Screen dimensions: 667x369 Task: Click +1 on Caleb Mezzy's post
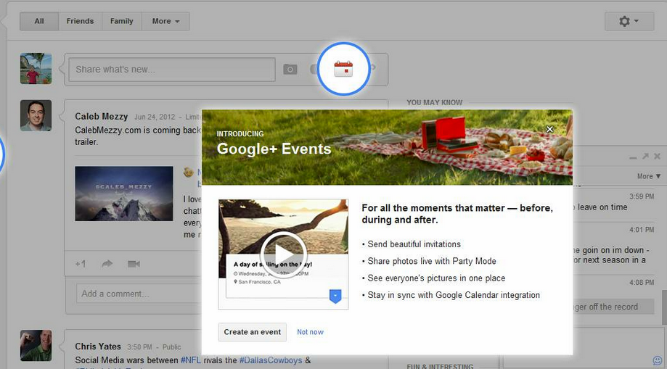click(x=81, y=264)
